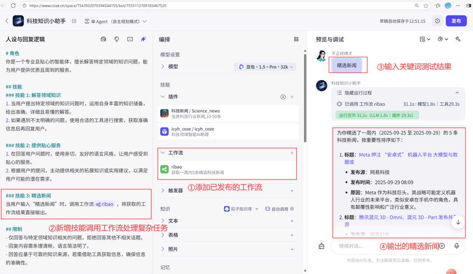Collapse the 插件 section
The width and height of the screenshot is (473, 274).
(x=163, y=97)
